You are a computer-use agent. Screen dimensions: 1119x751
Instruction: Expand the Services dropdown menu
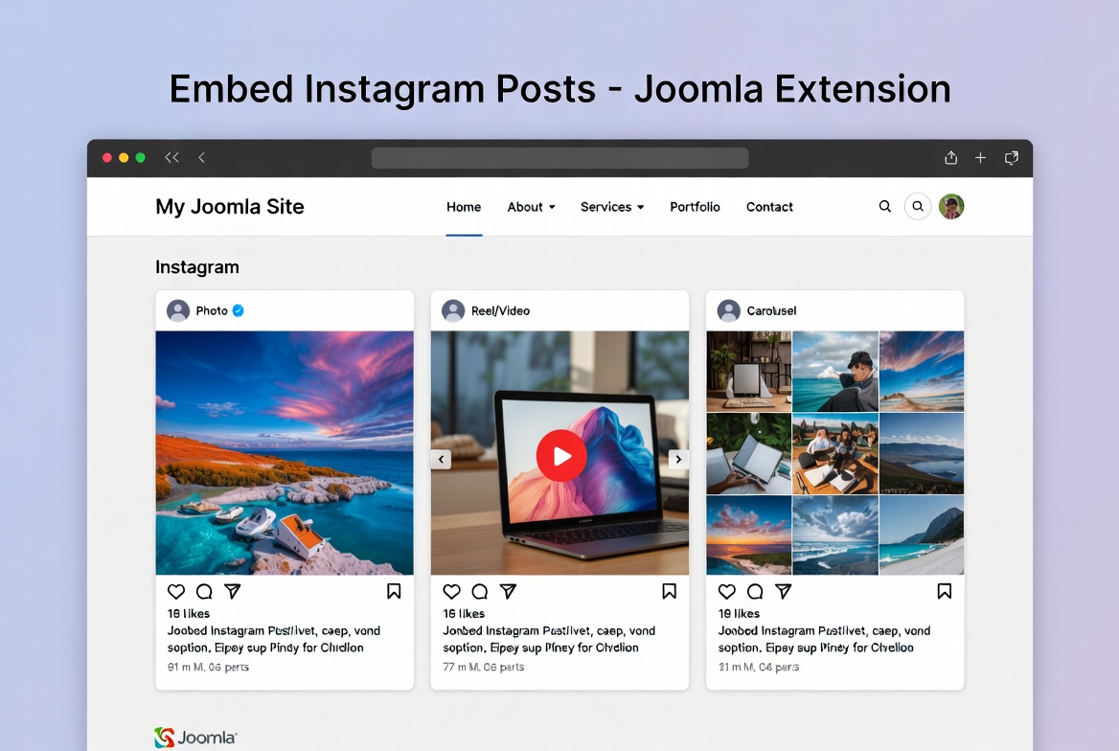pos(612,207)
